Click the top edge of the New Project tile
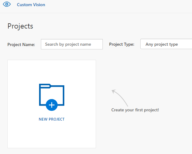Viewport: 192px width, 154px height. point(52,60)
